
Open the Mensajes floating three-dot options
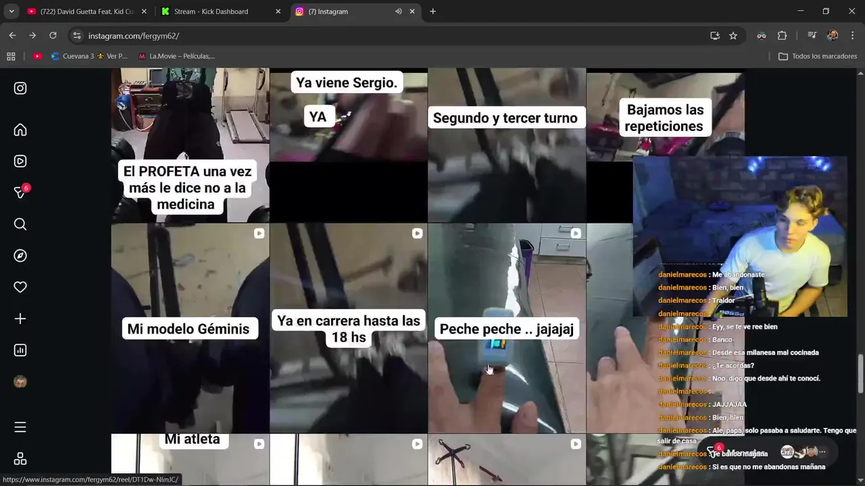822,452
